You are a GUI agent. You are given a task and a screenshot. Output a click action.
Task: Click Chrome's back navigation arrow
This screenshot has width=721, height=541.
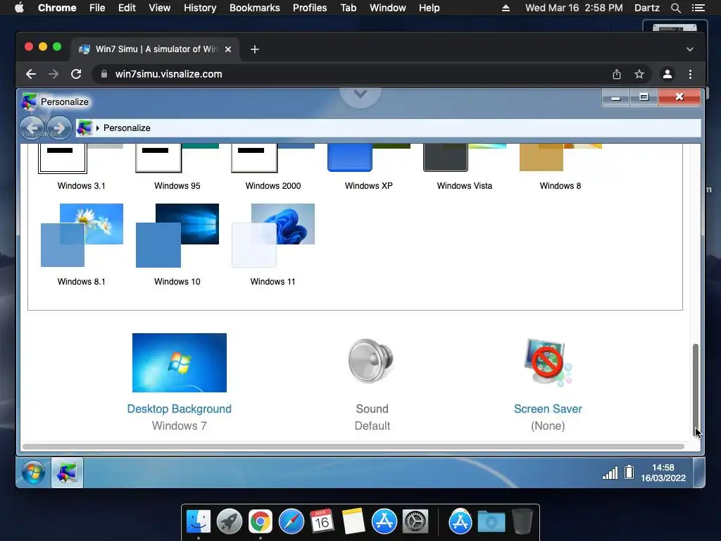tap(31, 74)
